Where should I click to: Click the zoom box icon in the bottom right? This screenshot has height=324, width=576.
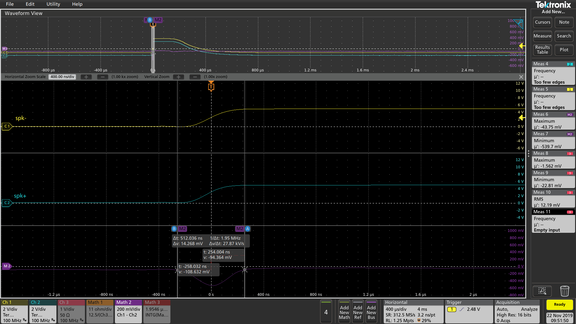point(542,291)
